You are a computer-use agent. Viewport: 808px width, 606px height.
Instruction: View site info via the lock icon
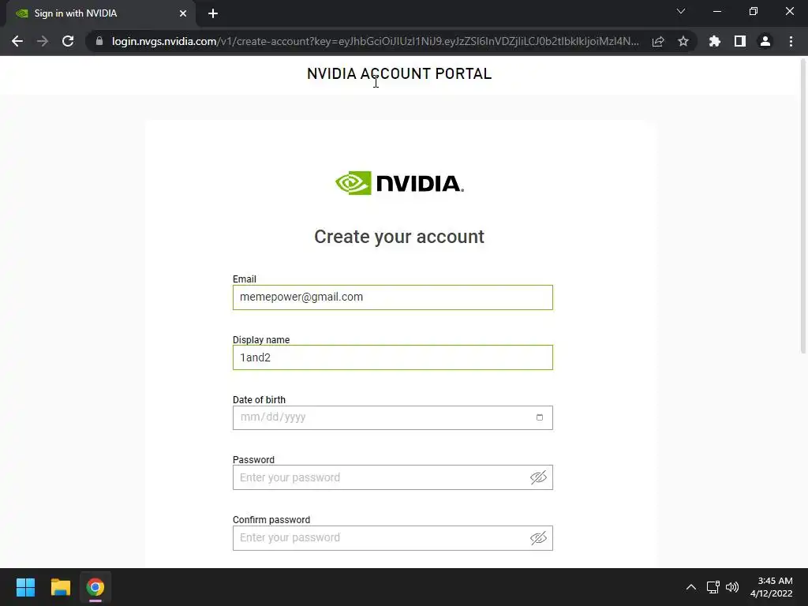click(99, 41)
